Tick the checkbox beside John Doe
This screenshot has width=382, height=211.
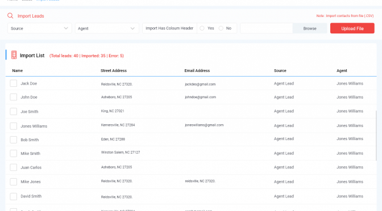(14, 97)
